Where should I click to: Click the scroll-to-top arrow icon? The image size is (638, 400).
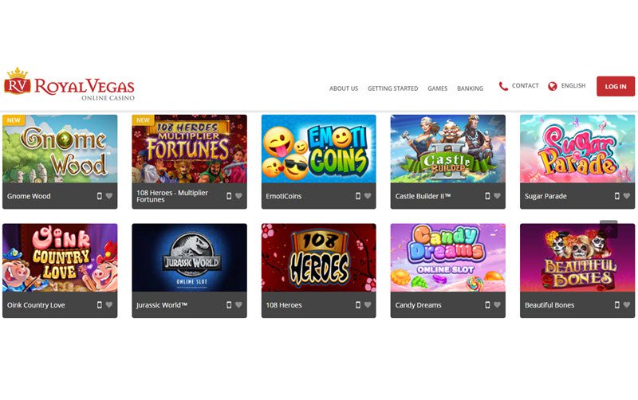click(608, 229)
